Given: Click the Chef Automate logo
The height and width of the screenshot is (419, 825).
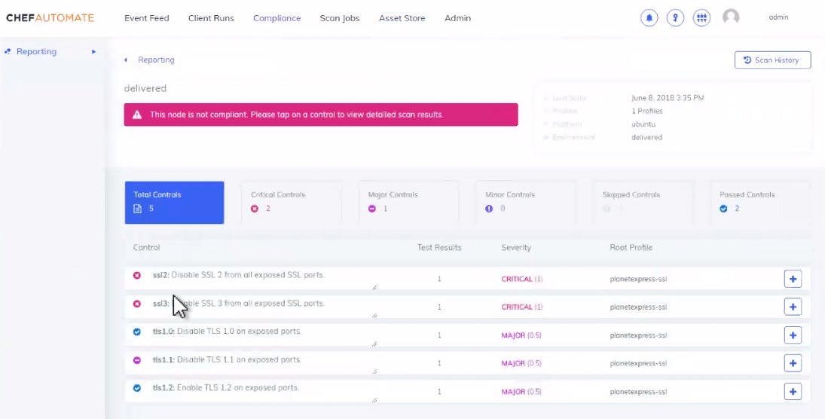Looking at the screenshot, I should coord(50,18).
